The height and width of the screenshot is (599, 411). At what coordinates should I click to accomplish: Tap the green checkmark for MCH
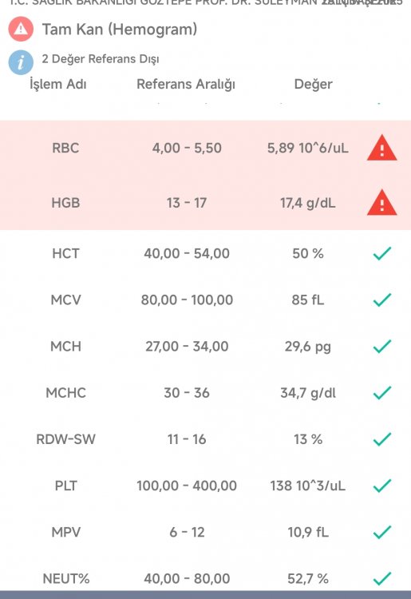click(382, 347)
